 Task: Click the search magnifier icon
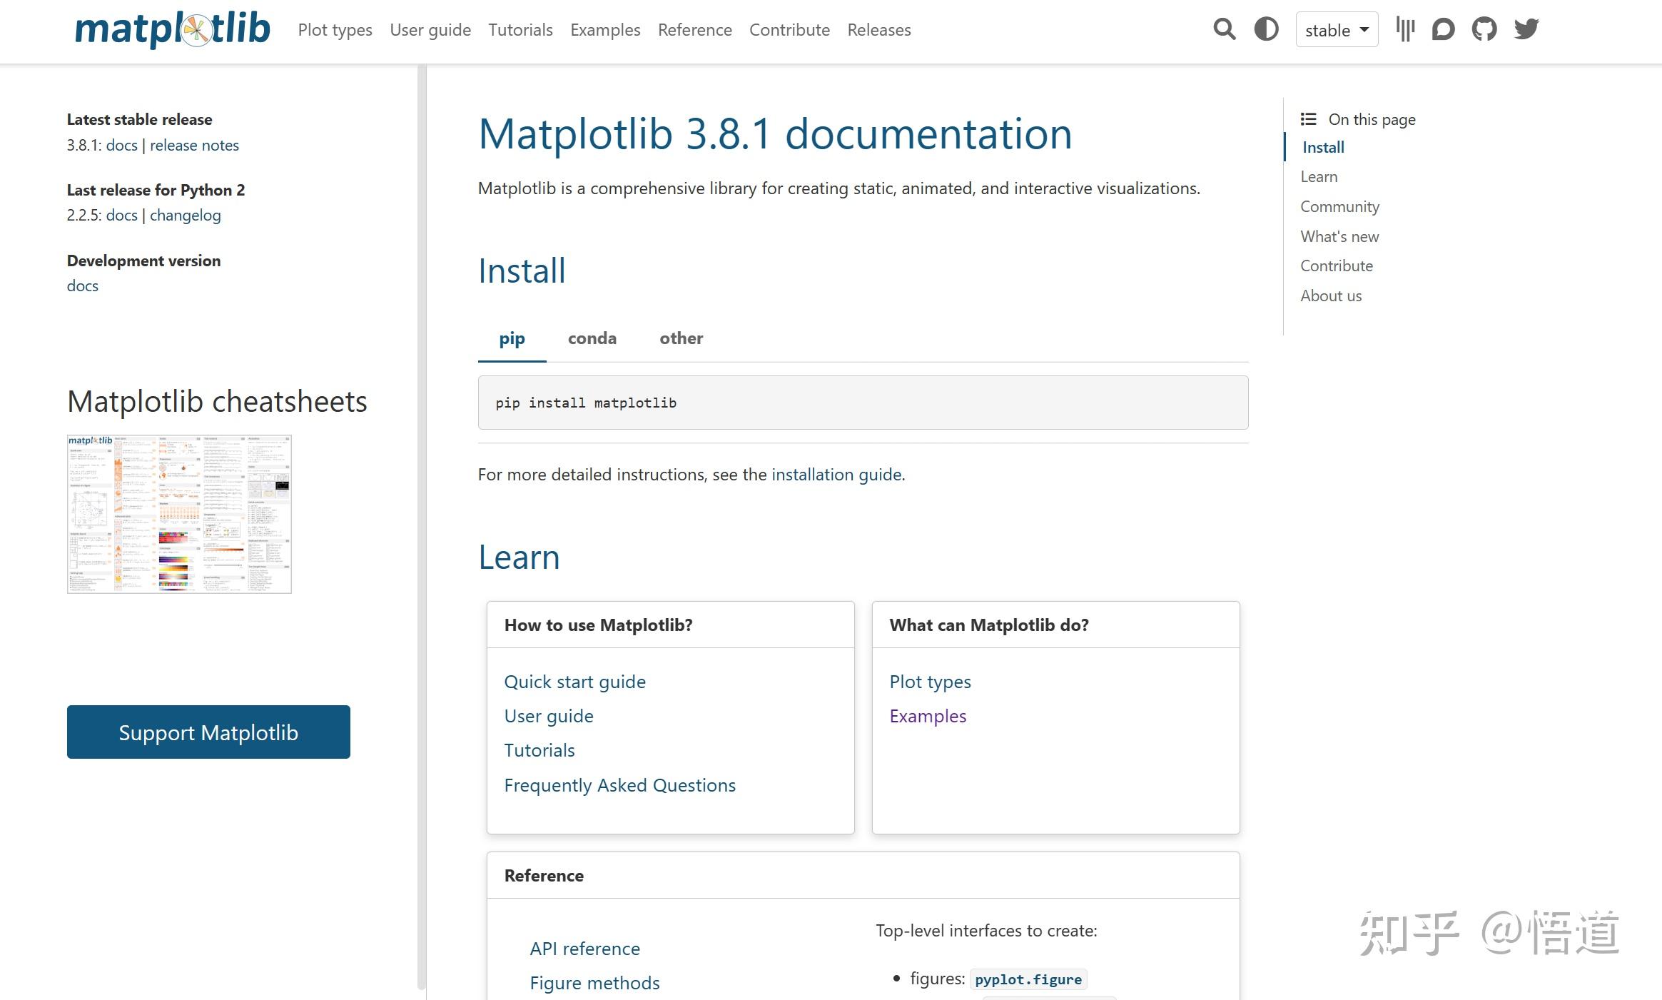(1224, 29)
